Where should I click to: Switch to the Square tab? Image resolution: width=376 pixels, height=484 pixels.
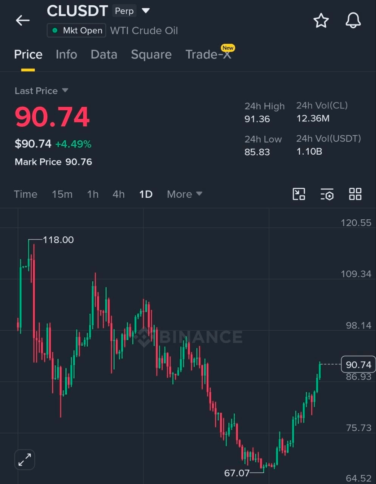pos(151,54)
